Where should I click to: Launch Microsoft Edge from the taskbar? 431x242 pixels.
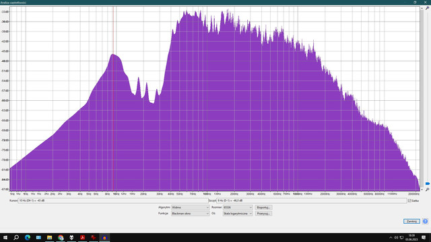click(x=28, y=237)
